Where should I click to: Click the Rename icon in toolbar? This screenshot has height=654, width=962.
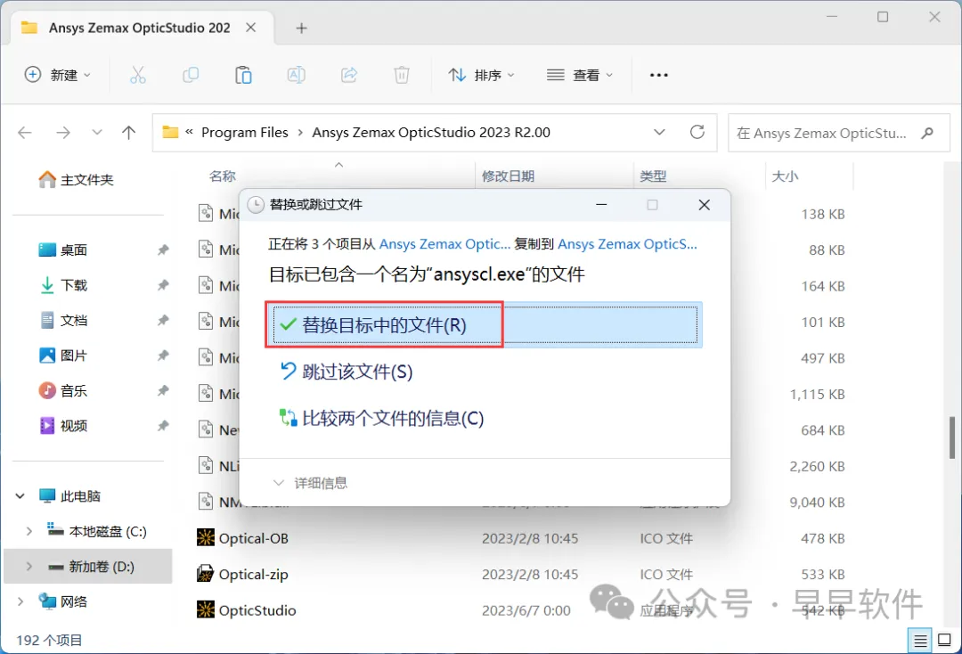pos(297,75)
